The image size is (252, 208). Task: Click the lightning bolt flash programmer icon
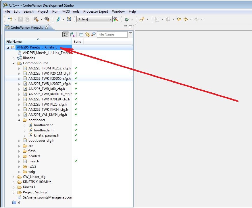click(x=59, y=19)
